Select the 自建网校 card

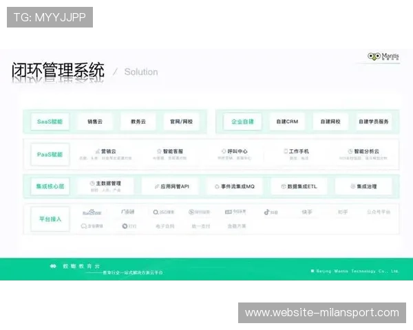point(330,122)
